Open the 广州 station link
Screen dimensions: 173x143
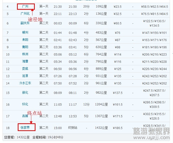(25, 6)
